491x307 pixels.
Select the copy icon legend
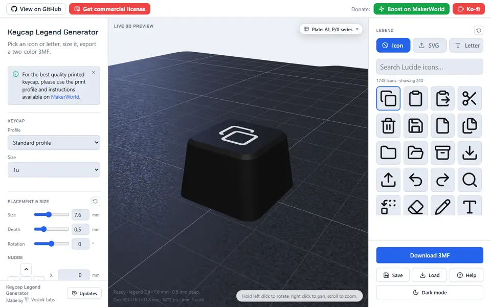[388, 98]
